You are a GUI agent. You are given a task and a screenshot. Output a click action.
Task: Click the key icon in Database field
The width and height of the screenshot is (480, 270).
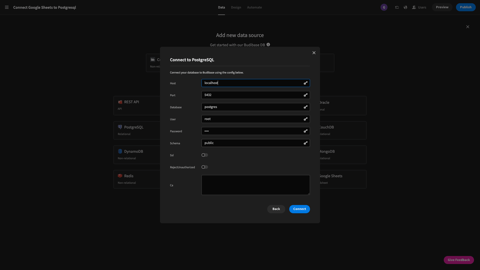point(305,107)
